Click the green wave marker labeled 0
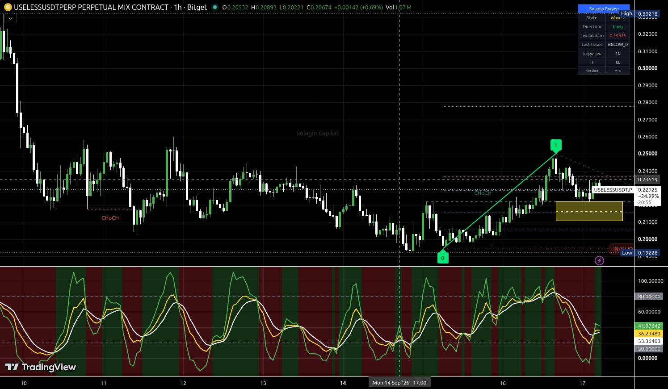Viewport: 668px width, 389px height. [443, 257]
